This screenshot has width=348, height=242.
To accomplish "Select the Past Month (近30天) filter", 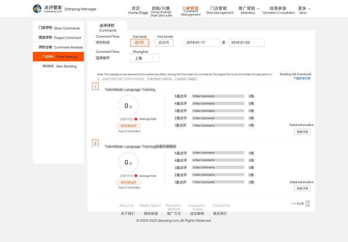I will [164, 42].
